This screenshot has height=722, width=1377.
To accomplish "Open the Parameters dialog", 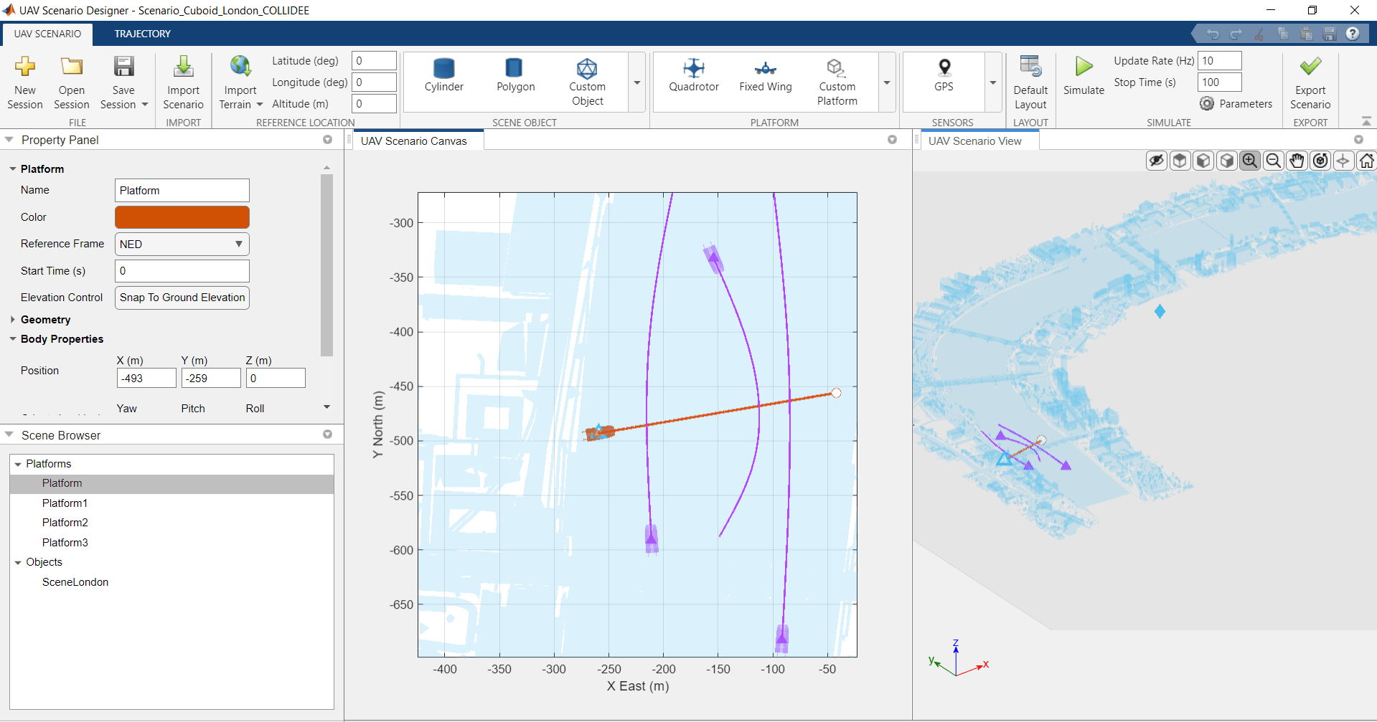I will (1236, 103).
